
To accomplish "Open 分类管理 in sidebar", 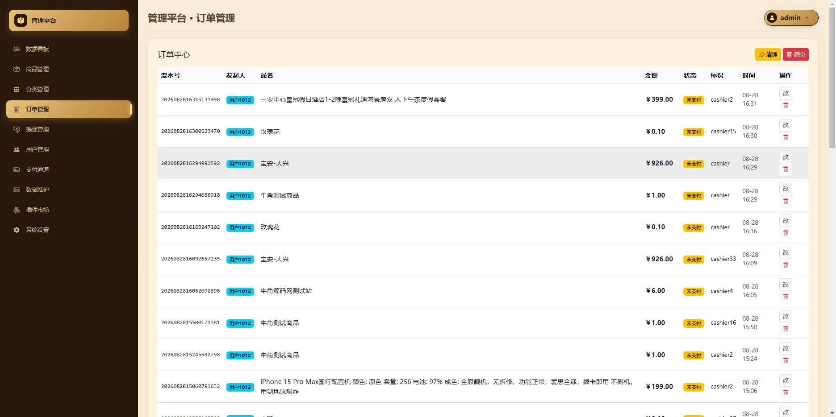I will [69, 89].
